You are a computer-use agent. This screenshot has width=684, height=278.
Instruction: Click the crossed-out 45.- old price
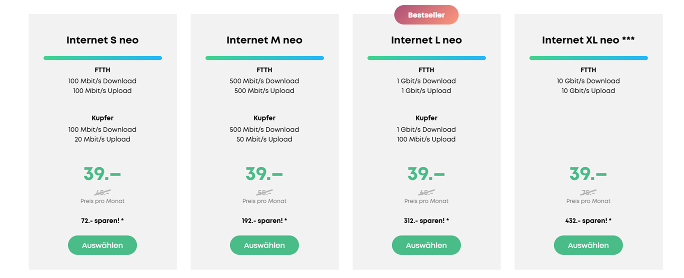tap(102, 193)
